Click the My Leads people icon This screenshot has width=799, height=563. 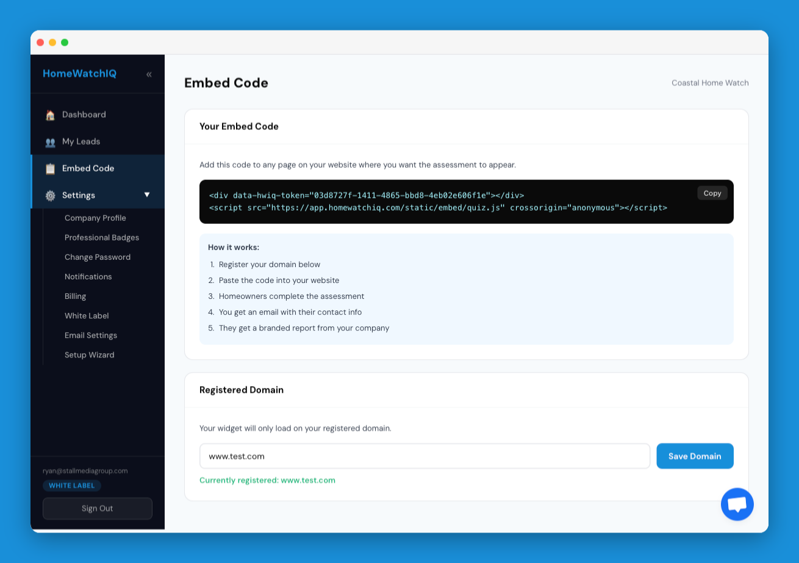50,142
